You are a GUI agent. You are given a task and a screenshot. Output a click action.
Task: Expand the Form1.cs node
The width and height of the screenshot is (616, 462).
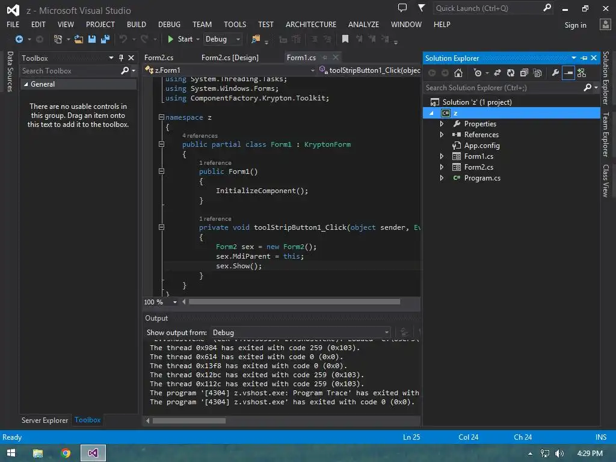[x=442, y=156]
